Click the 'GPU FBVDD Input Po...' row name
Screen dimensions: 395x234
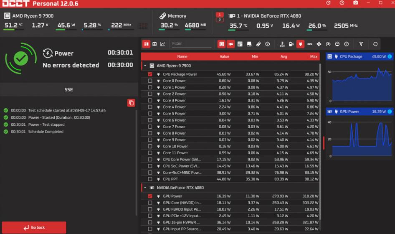click(x=182, y=209)
